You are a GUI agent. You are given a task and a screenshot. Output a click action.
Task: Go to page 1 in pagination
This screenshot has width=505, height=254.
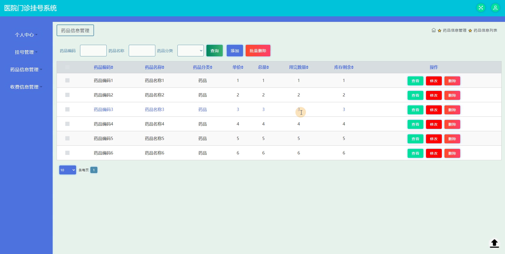94,170
